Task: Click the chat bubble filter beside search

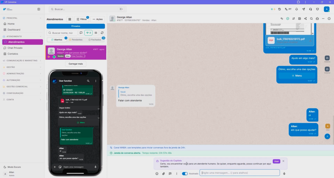Action: coord(81,33)
